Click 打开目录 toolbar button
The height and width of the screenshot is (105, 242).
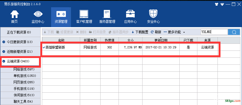coord(97,32)
